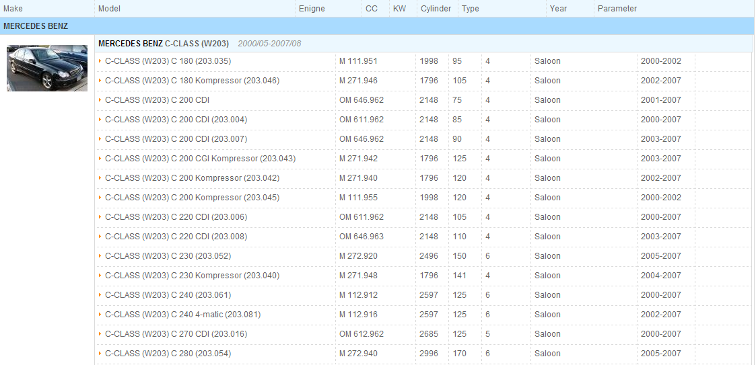Open C 180 Kompressor (203.046) model link

[x=192, y=81]
